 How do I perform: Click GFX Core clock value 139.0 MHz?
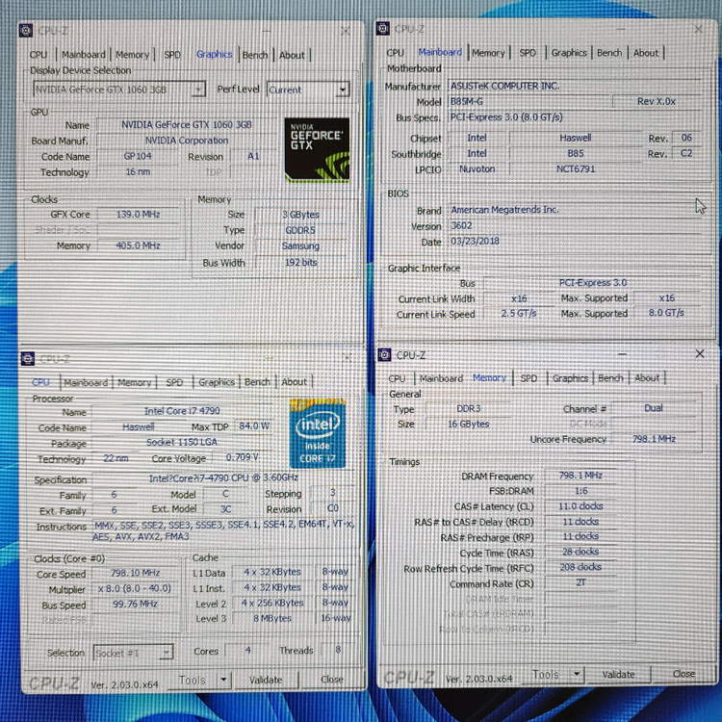[x=138, y=214]
